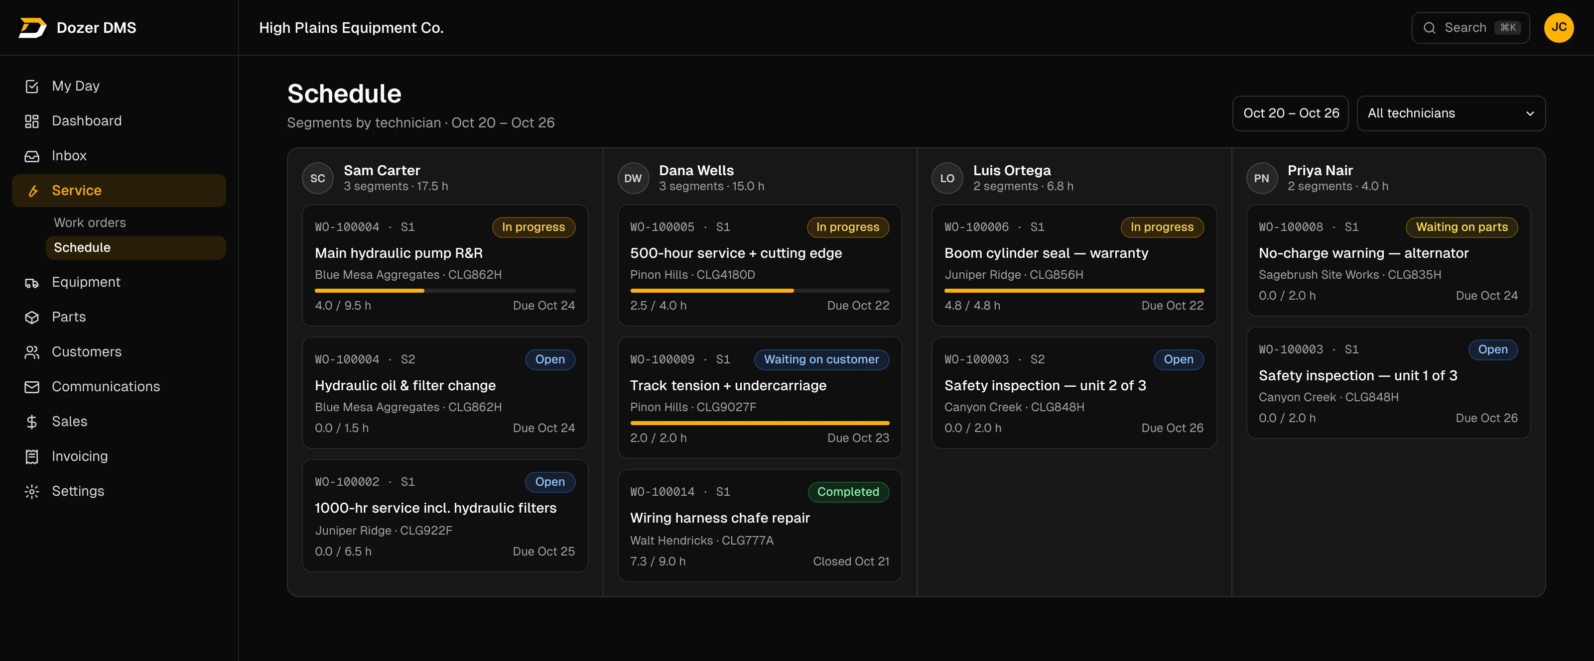Click Priya Nair's PN avatar
Screen dimensions: 1594x661
1262,178
